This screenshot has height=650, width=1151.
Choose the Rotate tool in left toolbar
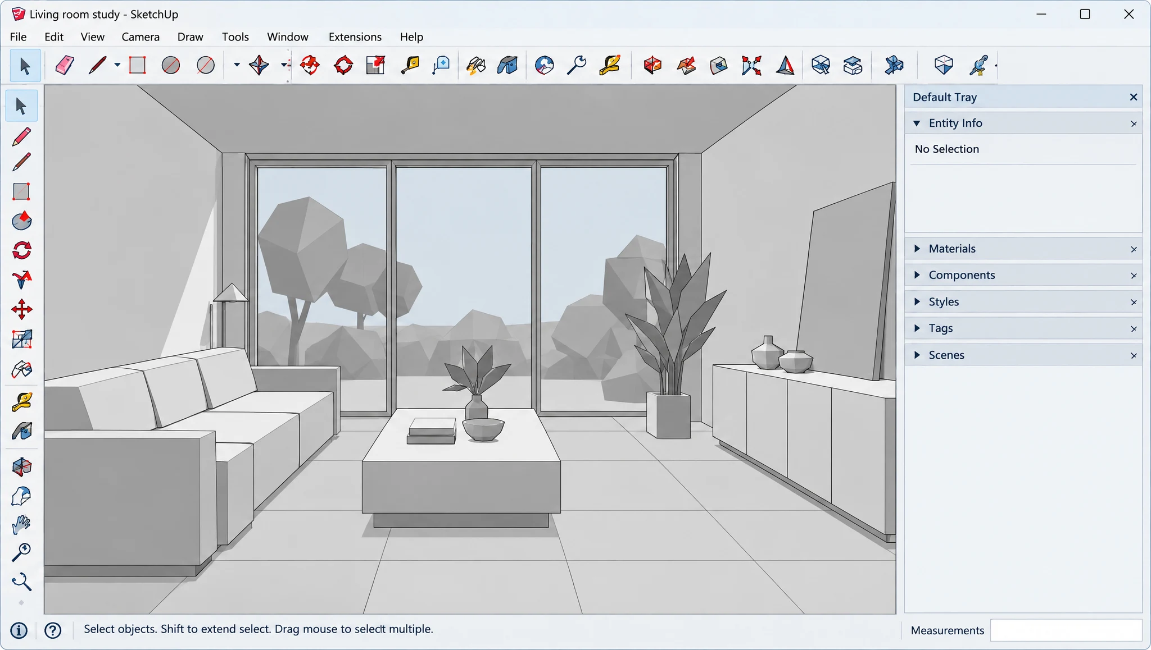pyautogui.click(x=21, y=250)
